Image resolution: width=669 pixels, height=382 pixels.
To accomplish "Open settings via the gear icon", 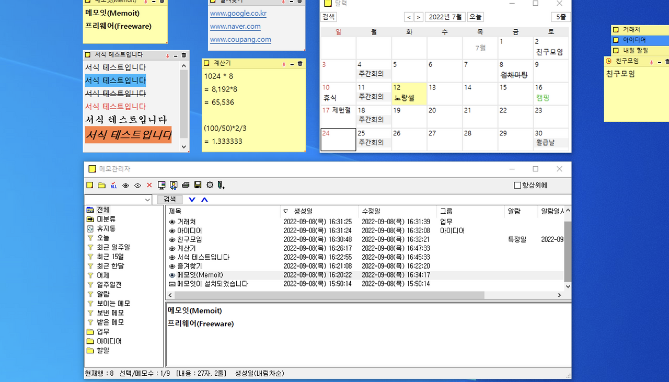I will pyautogui.click(x=210, y=185).
